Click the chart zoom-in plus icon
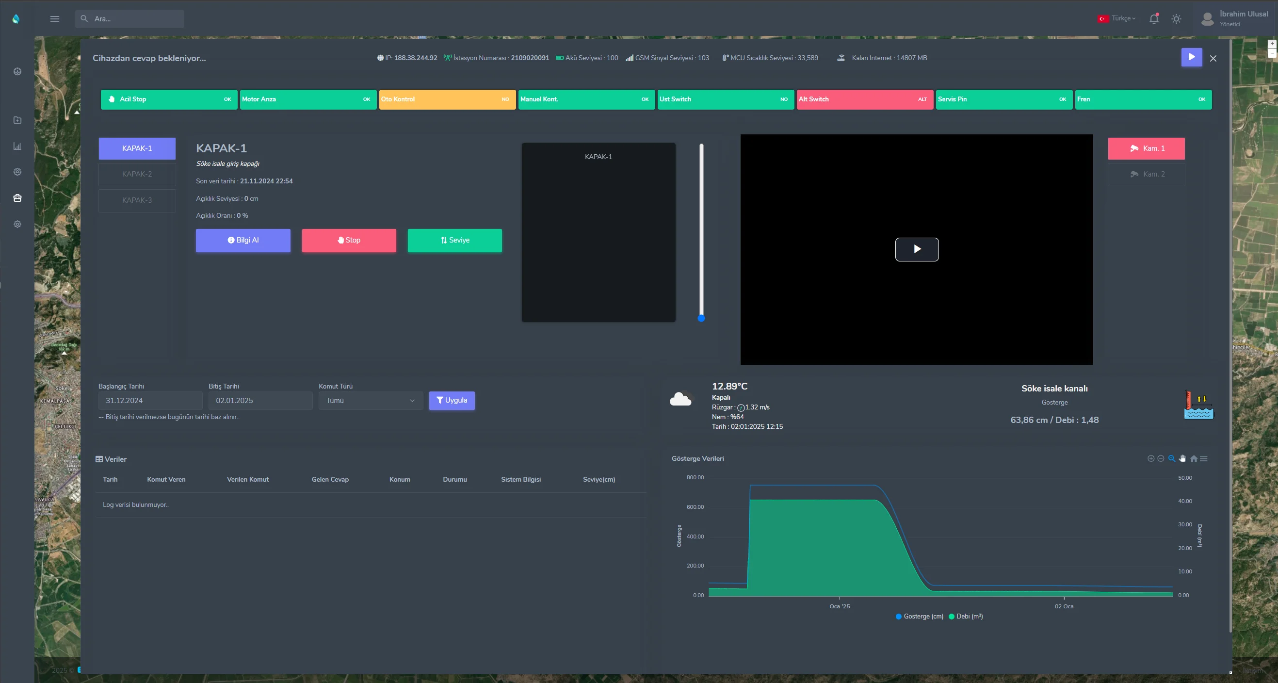The width and height of the screenshot is (1278, 683). 1150,458
